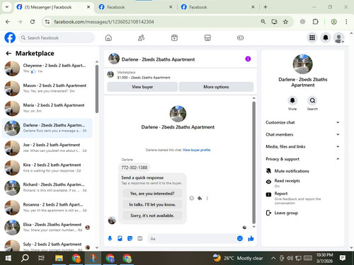Click the browser address bar URL
This screenshot has height=265, width=354.
click(104, 22)
